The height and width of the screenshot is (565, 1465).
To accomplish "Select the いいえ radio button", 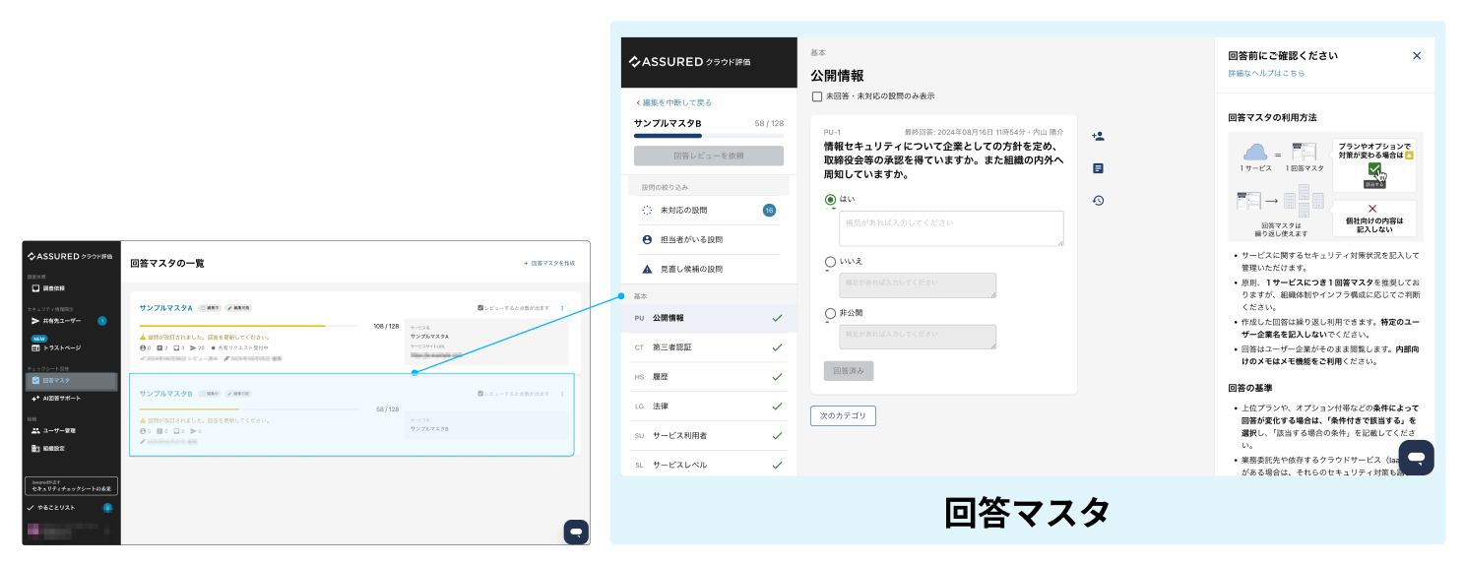I will point(830,262).
